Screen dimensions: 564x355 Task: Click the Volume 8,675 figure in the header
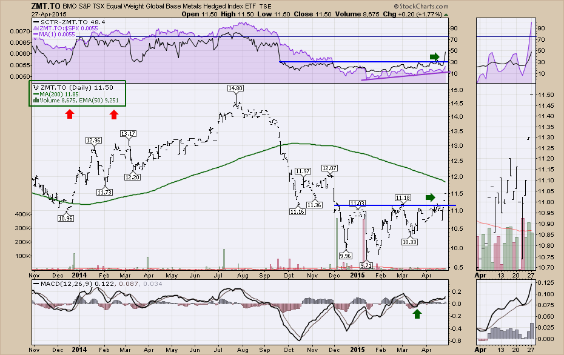point(357,15)
